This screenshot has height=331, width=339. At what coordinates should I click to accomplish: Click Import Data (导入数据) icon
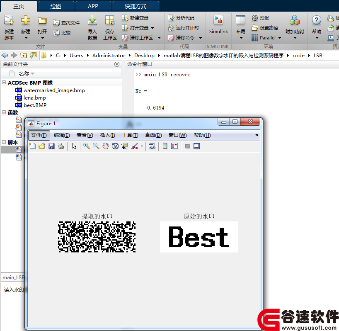(92, 20)
